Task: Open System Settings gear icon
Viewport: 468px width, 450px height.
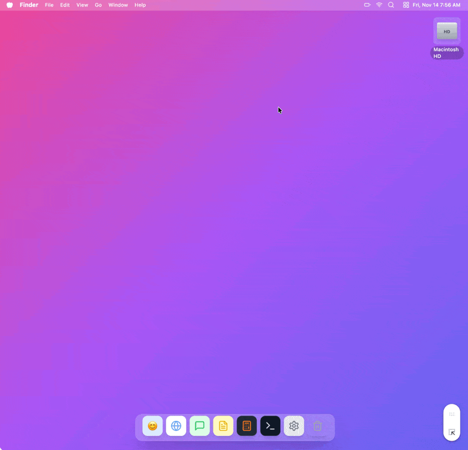Action: click(294, 426)
